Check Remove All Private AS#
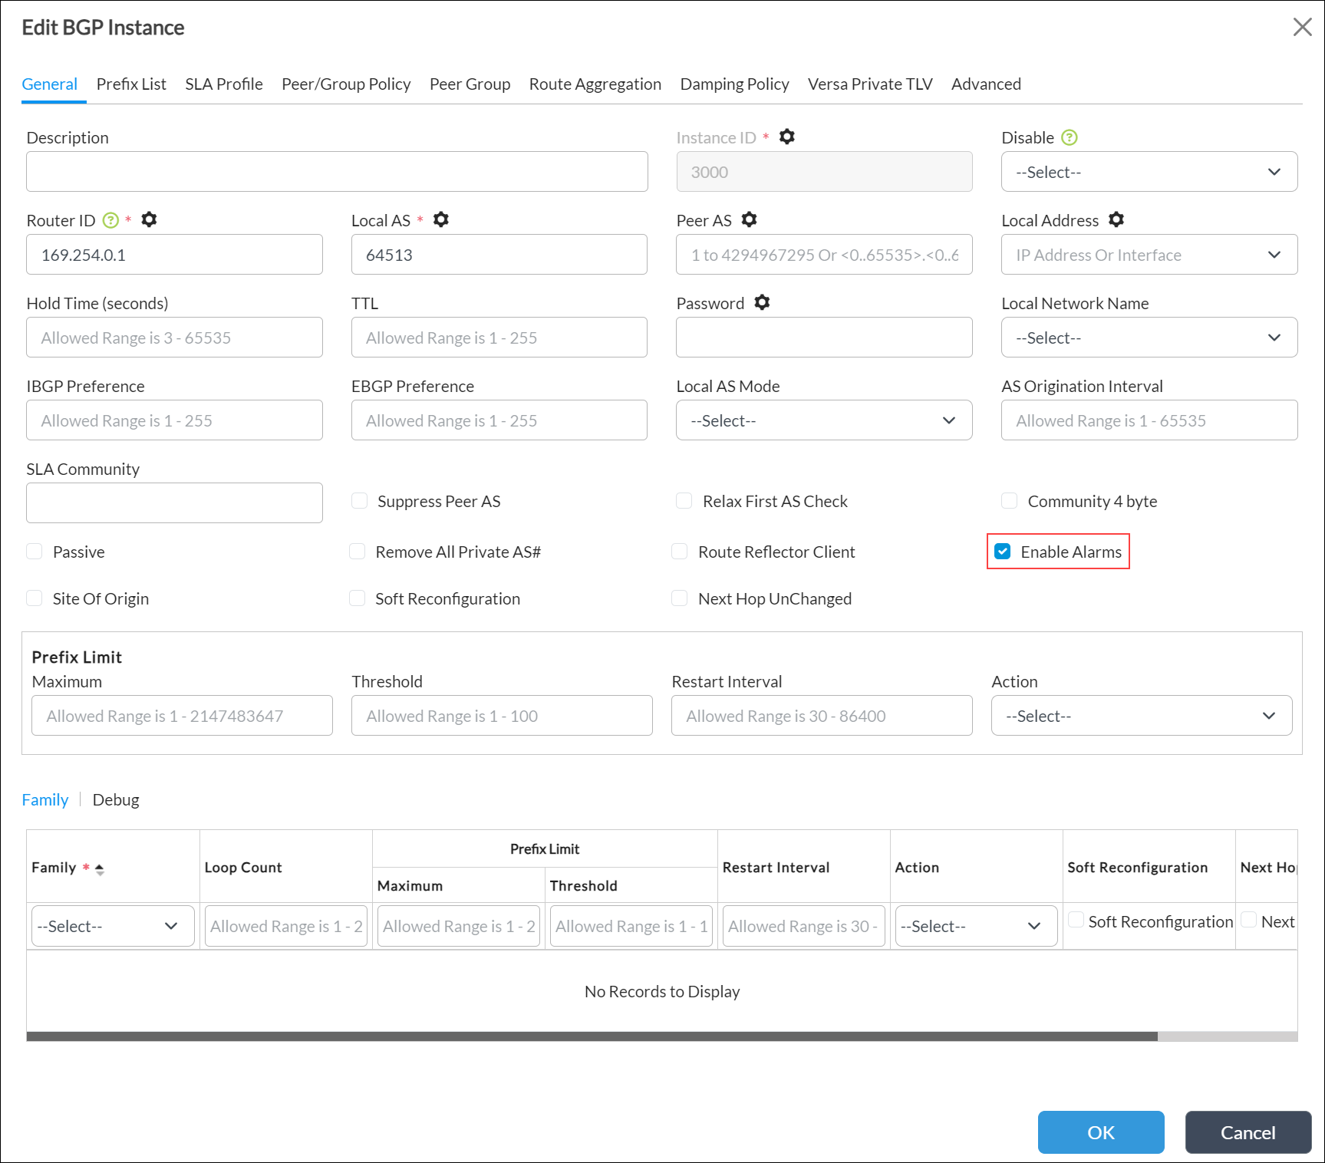The height and width of the screenshot is (1163, 1325). [357, 552]
